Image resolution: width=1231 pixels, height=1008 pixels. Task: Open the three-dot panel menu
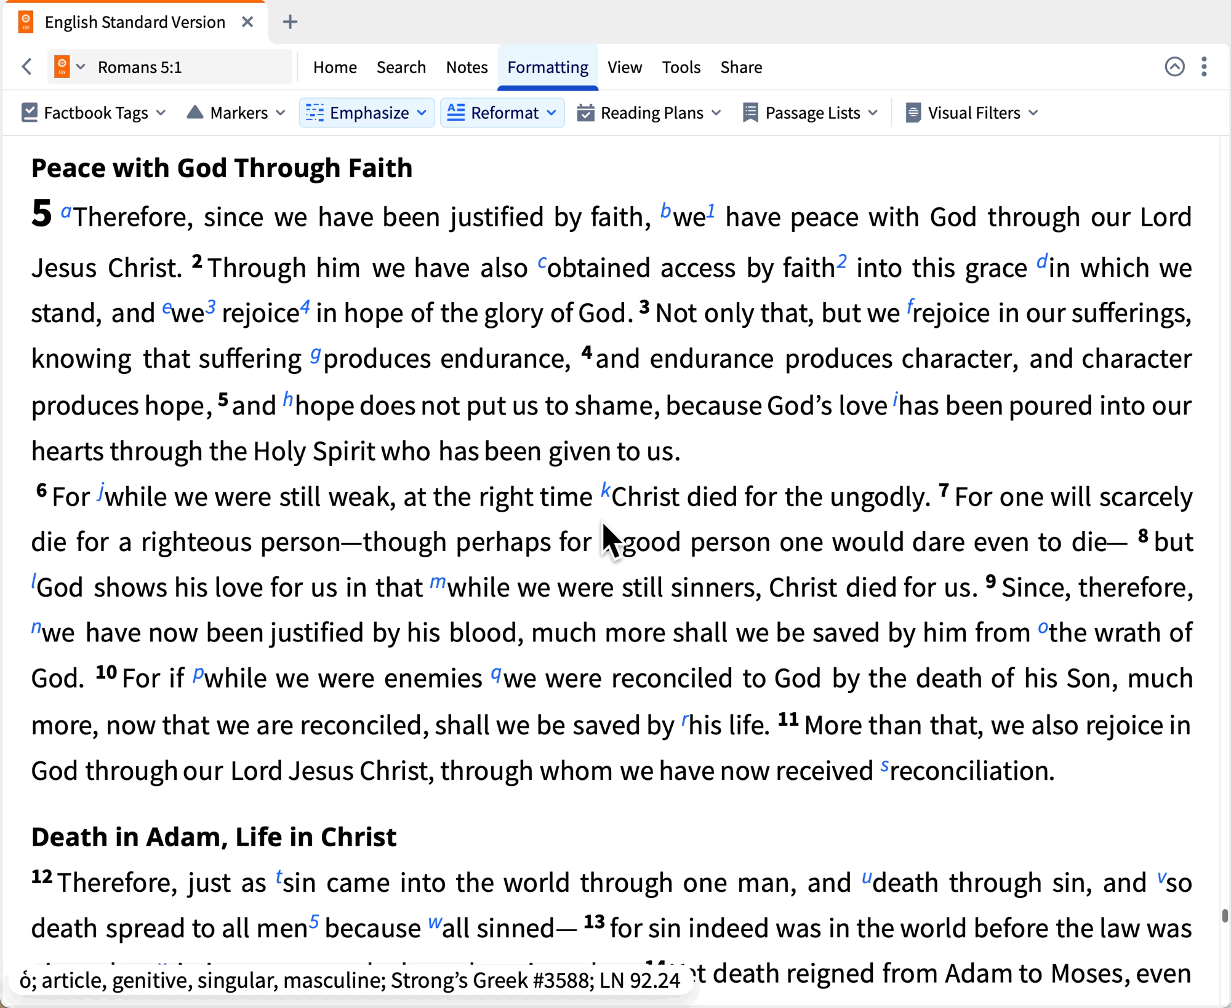coord(1204,66)
